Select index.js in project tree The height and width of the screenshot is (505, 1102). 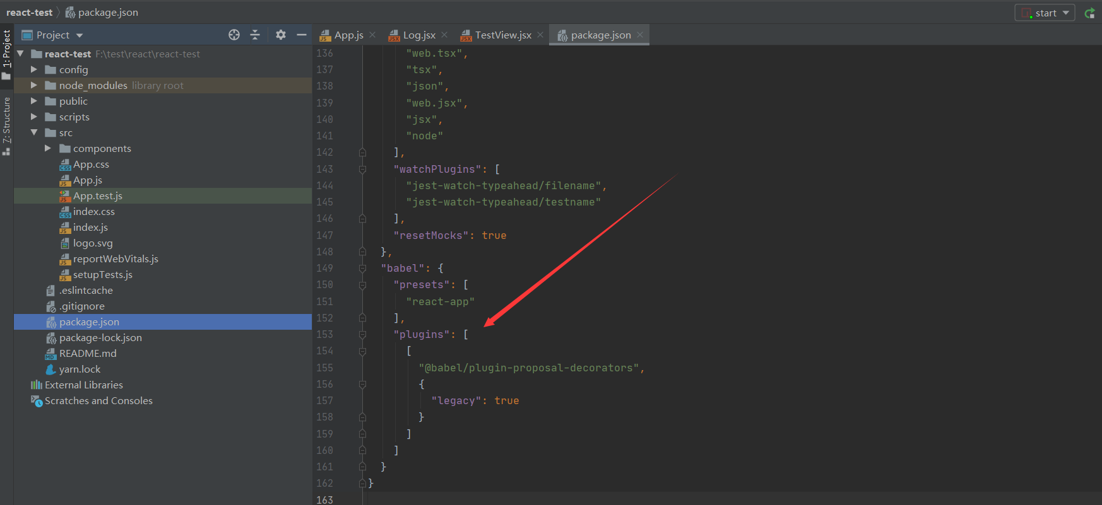(x=90, y=227)
